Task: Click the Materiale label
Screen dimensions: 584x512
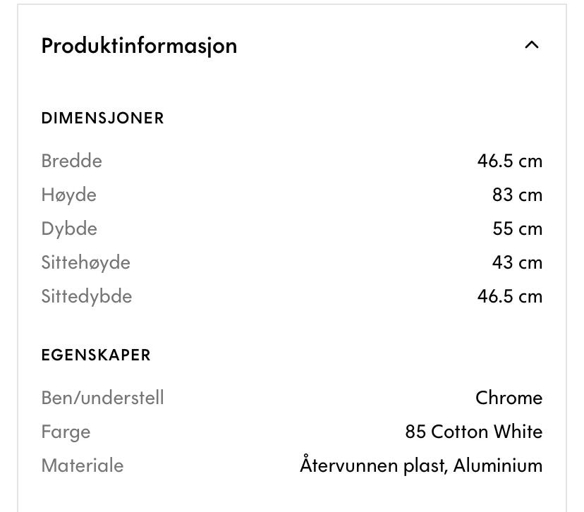Action: click(x=83, y=465)
